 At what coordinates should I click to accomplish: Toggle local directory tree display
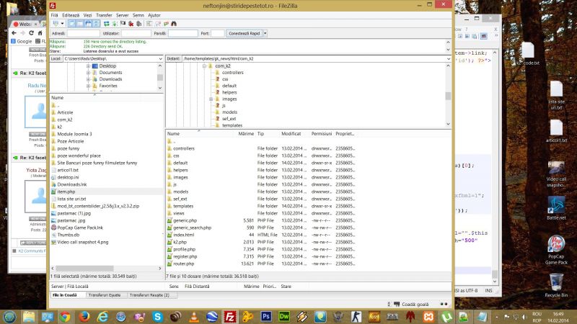coord(80,24)
